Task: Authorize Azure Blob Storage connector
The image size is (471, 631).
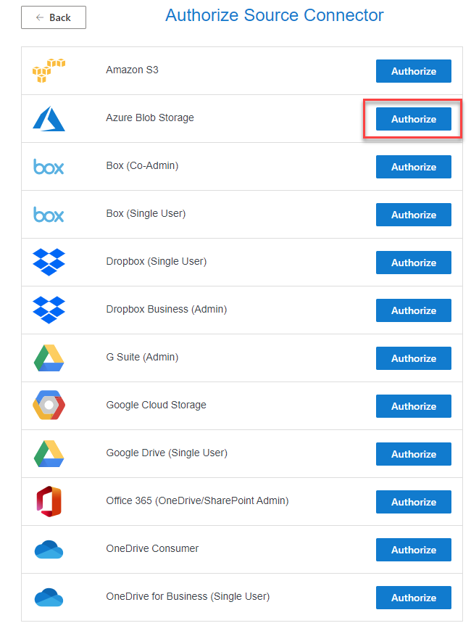Action: [x=414, y=119]
